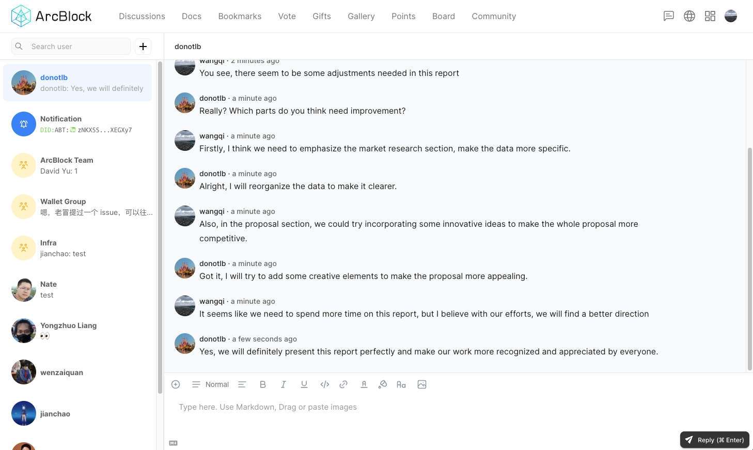
Task: Focus the Search user input field
Action: (77, 46)
